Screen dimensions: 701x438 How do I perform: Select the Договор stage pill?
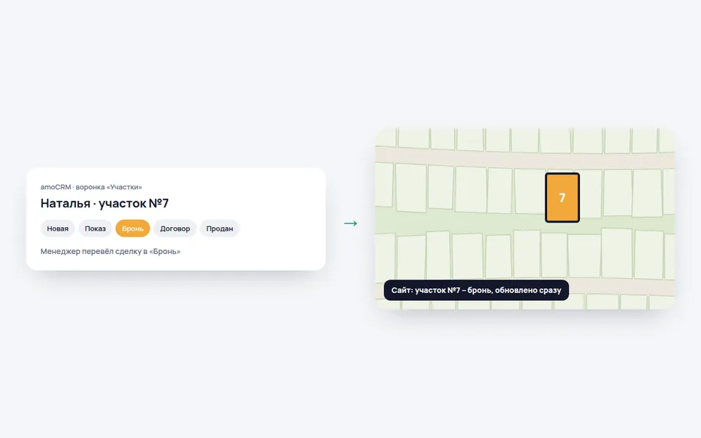pos(175,228)
